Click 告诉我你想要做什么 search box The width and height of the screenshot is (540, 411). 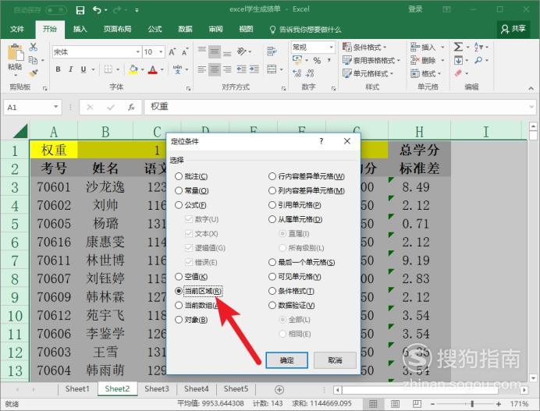point(305,30)
